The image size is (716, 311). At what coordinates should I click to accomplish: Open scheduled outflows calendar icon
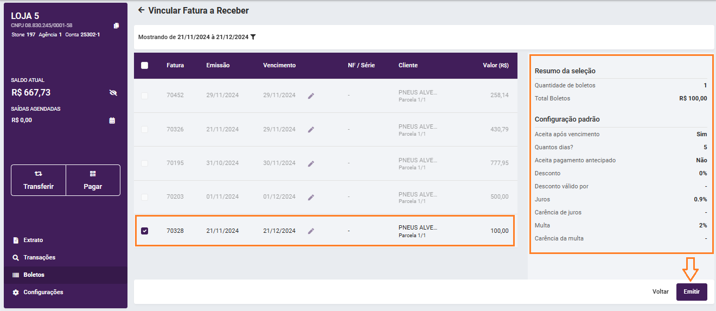pyautogui.click(x=112, y=120)
